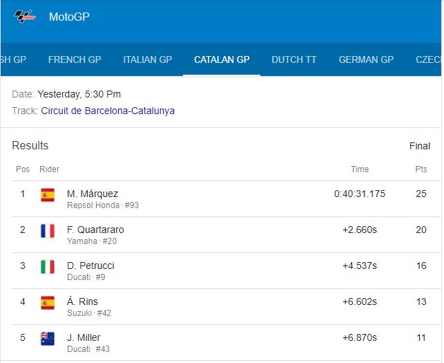Click the French flag beside F. Quartararo
444x363 pixels.
pyautogui.click(x=48, y=231)
